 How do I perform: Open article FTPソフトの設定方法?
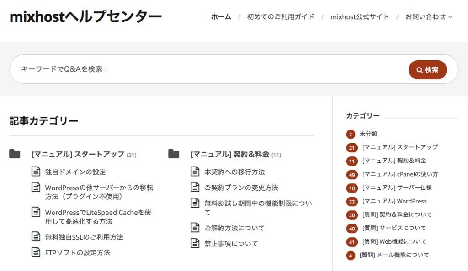(78, 253)
